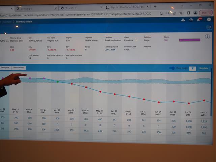
Task: Select the Jun 01 D152 column header
Action: 114,112
